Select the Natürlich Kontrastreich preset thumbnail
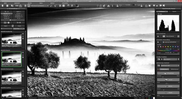Viewport: 182px width, 99px height. [11, 78]
